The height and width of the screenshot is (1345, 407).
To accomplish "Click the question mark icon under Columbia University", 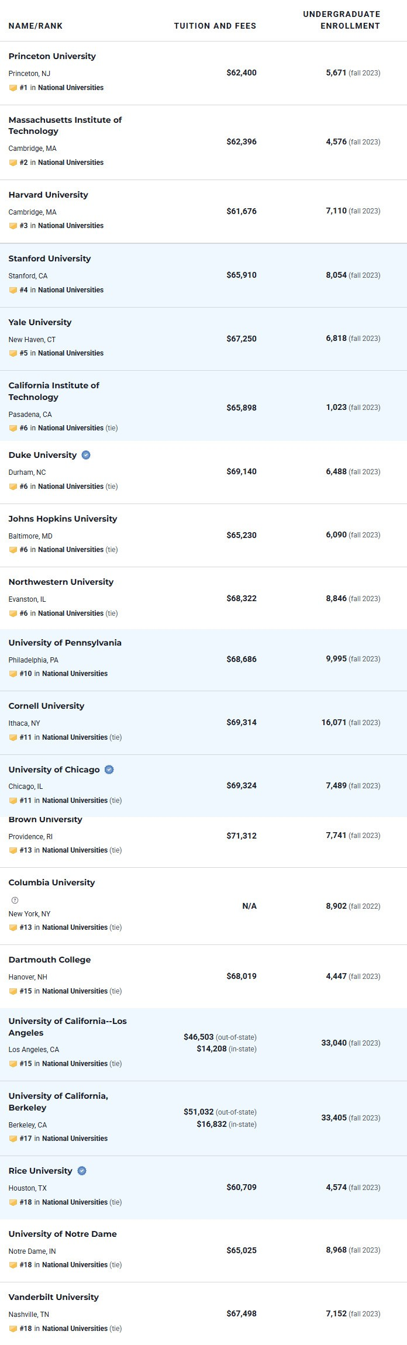I will tap(15, 900).
